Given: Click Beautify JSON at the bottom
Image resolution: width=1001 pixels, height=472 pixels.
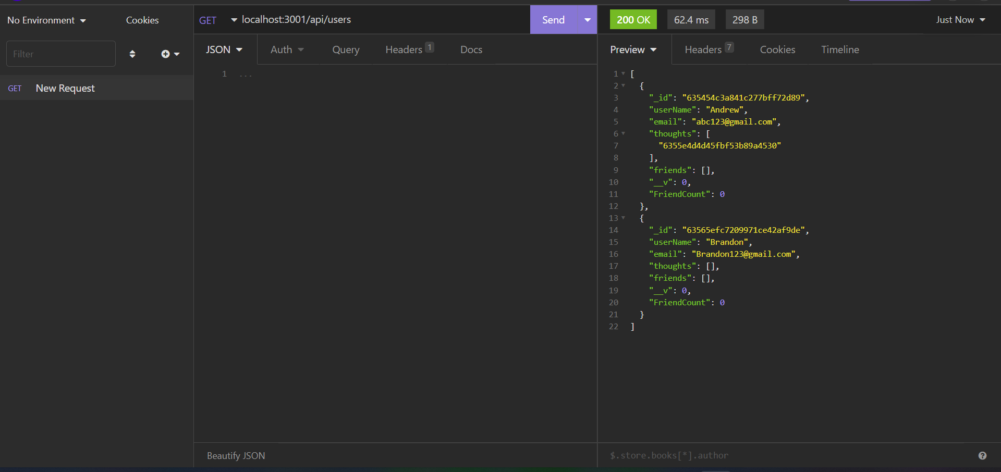Looking at the screenshot, I should coord(236,455).
